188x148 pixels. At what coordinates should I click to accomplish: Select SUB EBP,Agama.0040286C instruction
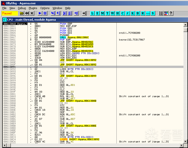pos(77,42)
